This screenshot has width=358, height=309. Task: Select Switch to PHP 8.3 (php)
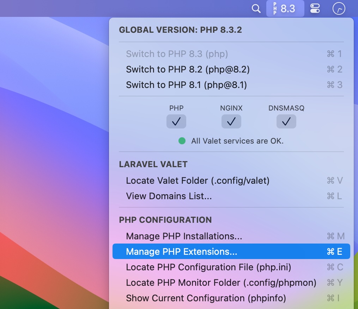[x=231, y=54]
